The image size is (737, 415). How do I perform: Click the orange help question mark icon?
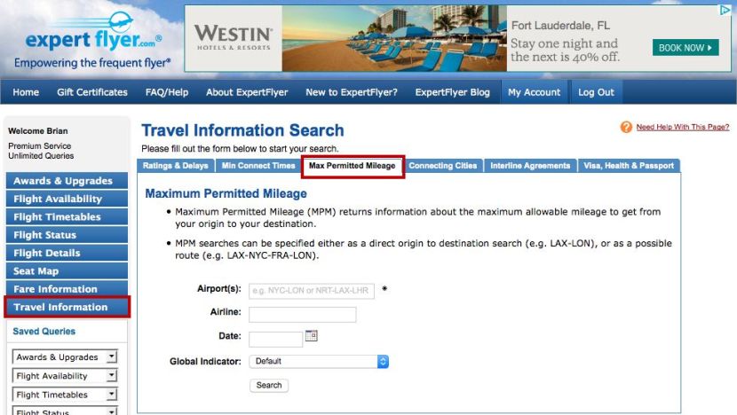click(x=627, y=128)
